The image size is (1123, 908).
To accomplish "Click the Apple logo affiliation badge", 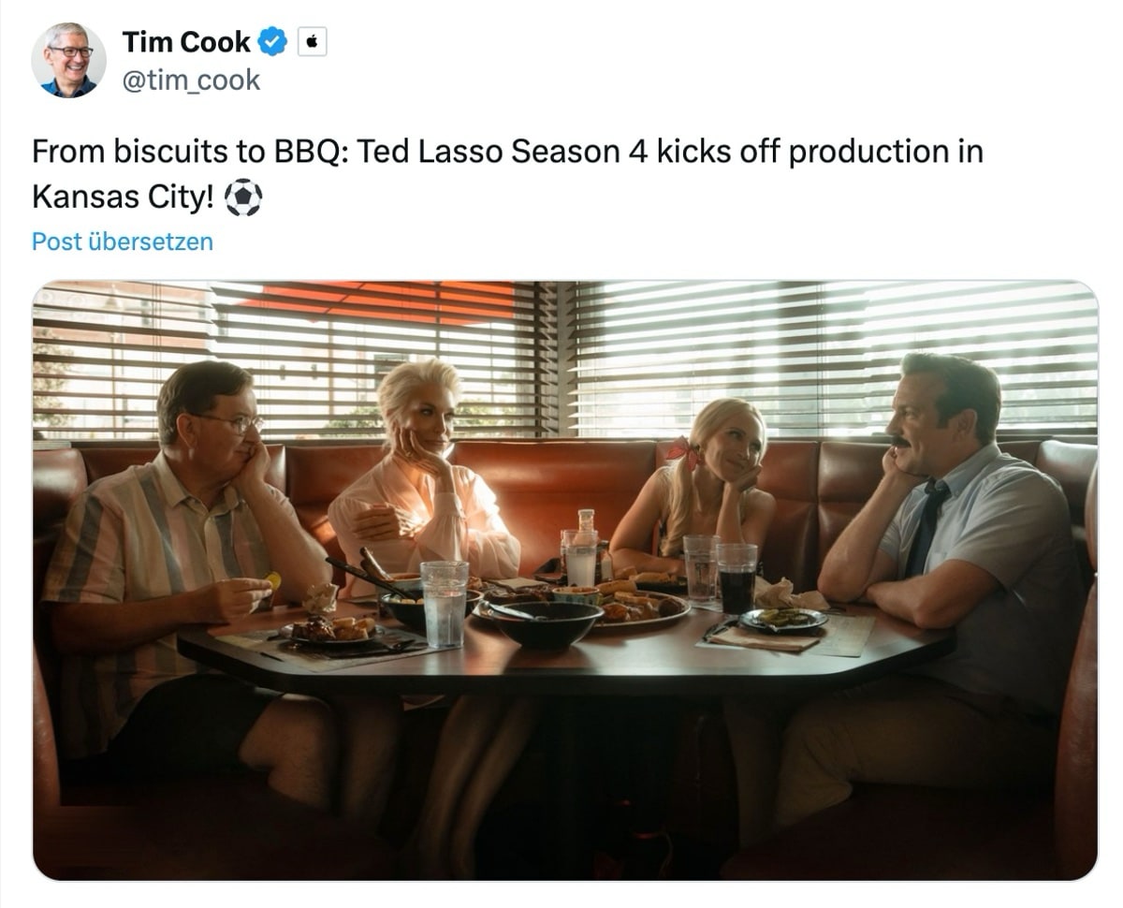I will pyautogui.click(x=312, y=42).
